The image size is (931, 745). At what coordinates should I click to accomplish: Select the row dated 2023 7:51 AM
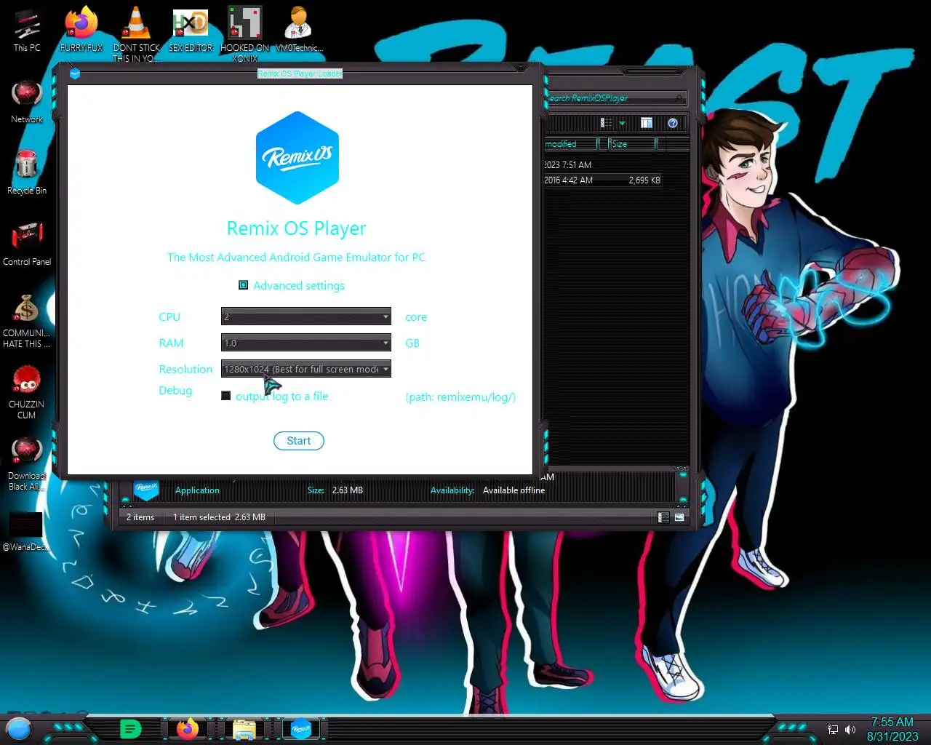[x=602, y=165]
